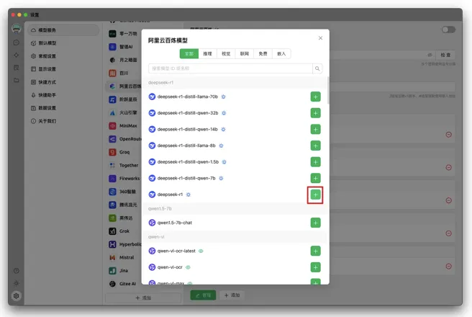Collapse the qwen1.5-7b group header
The image size is (472, 317).
pos(234,208)
